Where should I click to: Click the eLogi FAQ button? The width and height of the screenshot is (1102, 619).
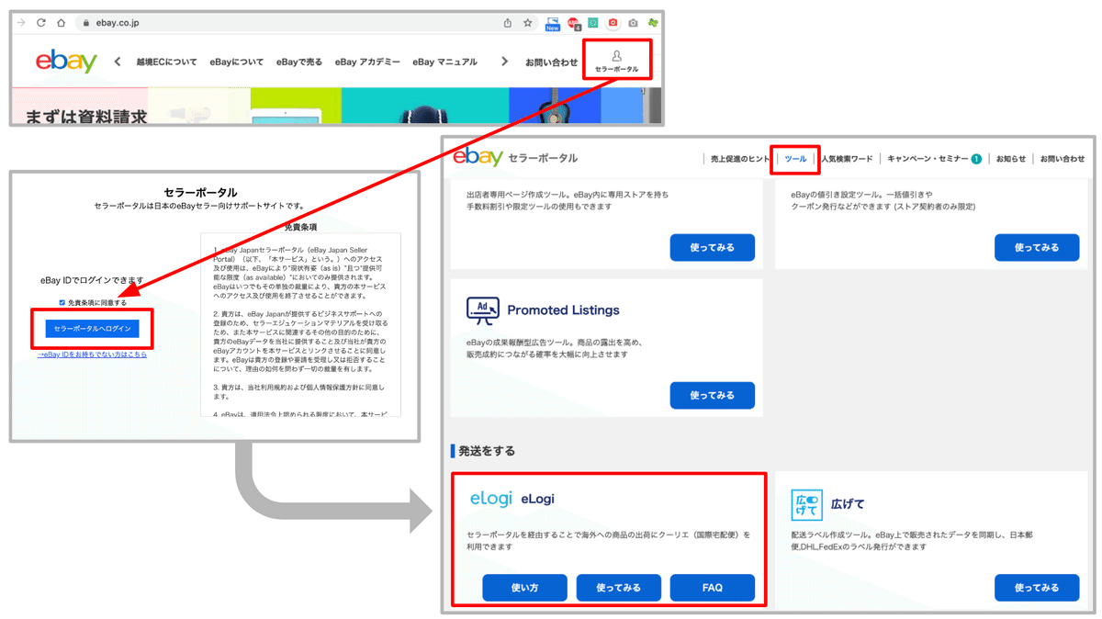pos(713,588)
